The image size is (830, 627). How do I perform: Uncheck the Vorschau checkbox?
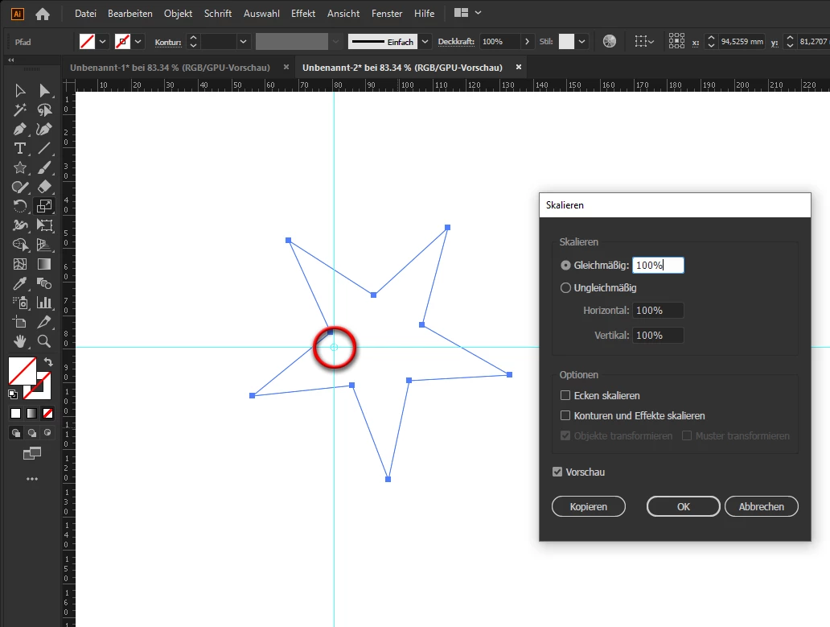tap(557, 472)
